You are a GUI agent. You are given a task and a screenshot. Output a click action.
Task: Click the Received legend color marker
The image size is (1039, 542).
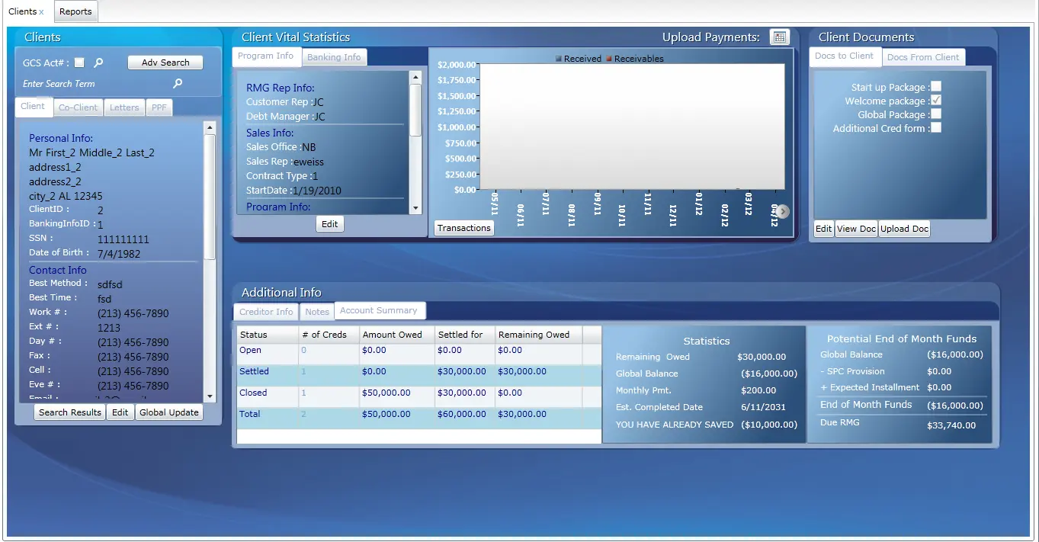pos(558,58)
